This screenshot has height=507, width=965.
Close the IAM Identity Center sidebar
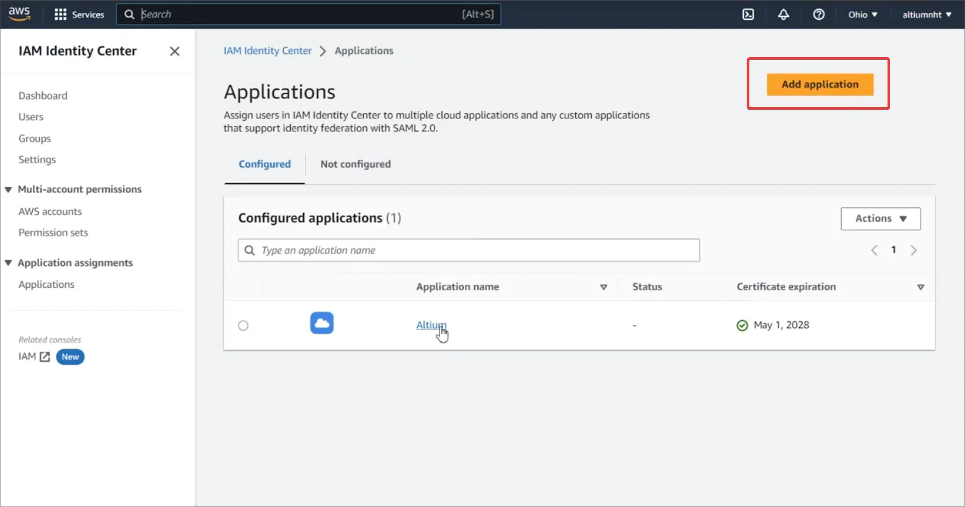(x=175, y=51)
